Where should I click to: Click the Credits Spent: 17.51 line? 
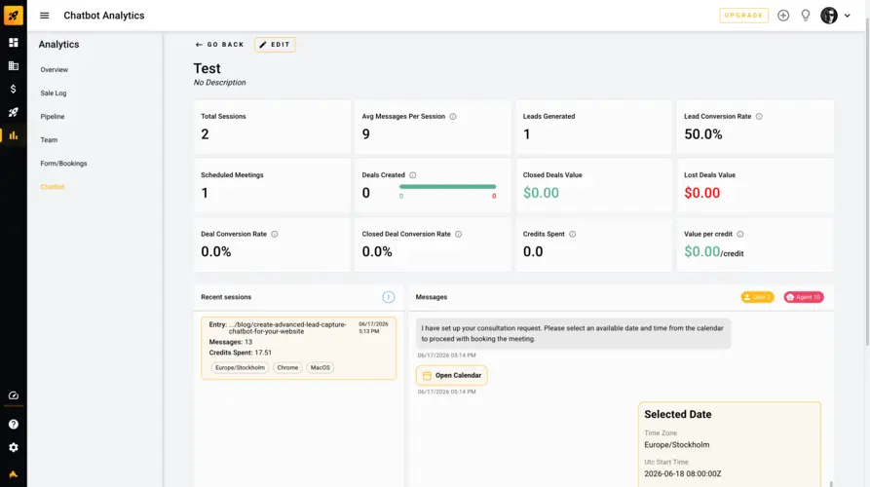pos(241,353)
